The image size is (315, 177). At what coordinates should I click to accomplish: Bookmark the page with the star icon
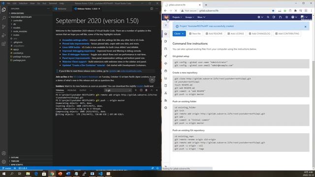point(273,11)
